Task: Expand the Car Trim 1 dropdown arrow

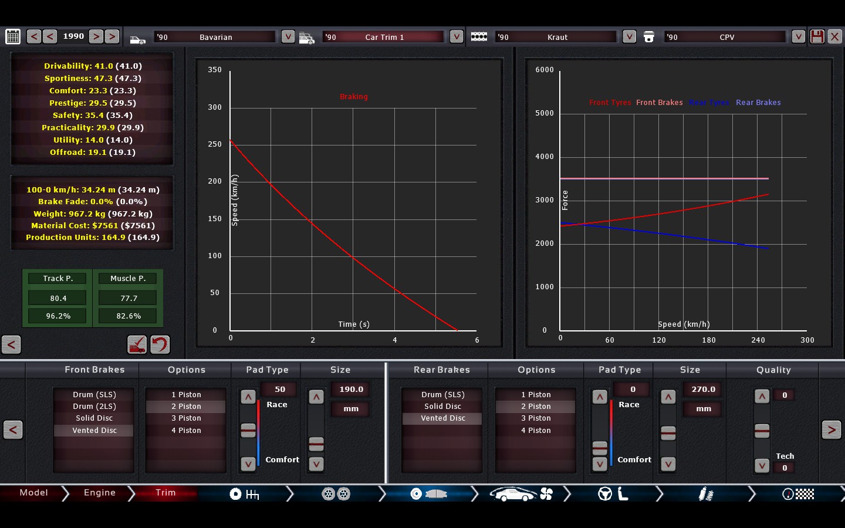Action: 457,36
